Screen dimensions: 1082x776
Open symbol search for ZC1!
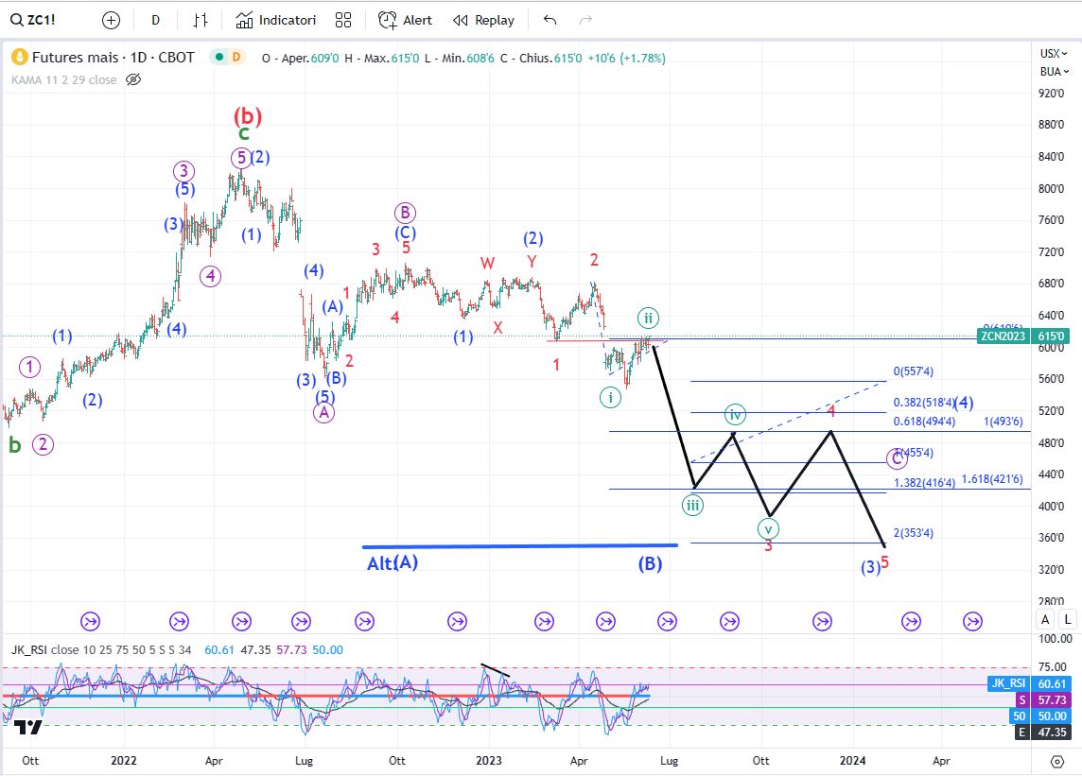[33, 20]
